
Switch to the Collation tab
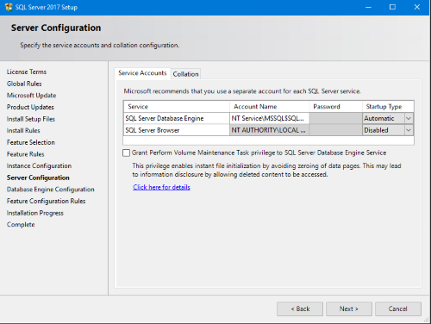coord(185,74)
